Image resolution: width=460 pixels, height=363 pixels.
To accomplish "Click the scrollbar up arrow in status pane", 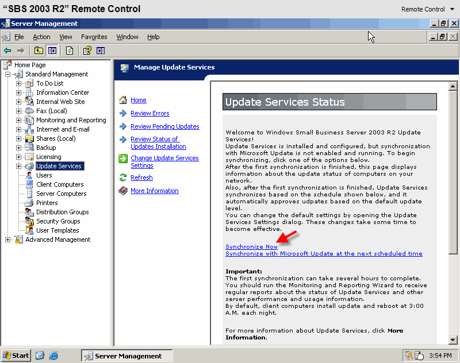I will 453,86.
